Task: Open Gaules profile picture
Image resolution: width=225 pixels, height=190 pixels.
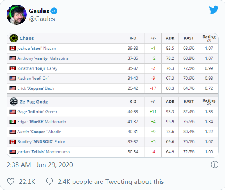Action: (16, 14)
